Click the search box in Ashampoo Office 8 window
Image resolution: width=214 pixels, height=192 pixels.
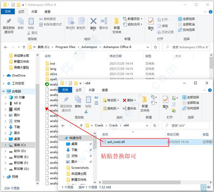click(x=186, y=47)
